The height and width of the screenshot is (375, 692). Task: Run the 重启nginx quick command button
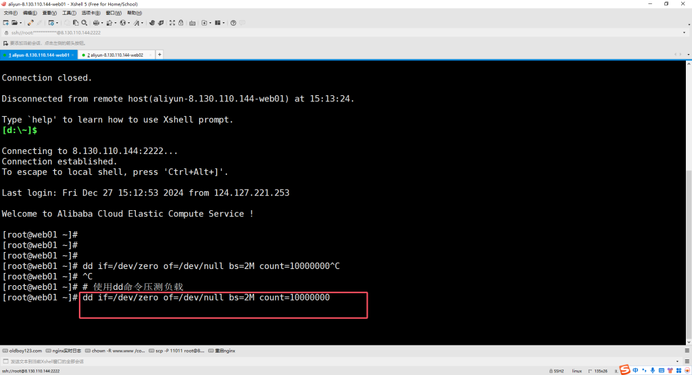tap(222, 351)
